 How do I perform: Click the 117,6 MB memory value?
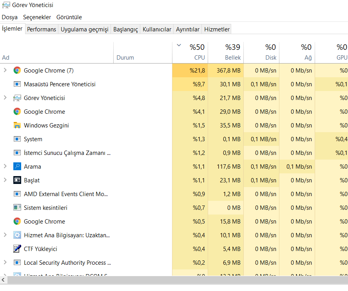tap(228, 166)
